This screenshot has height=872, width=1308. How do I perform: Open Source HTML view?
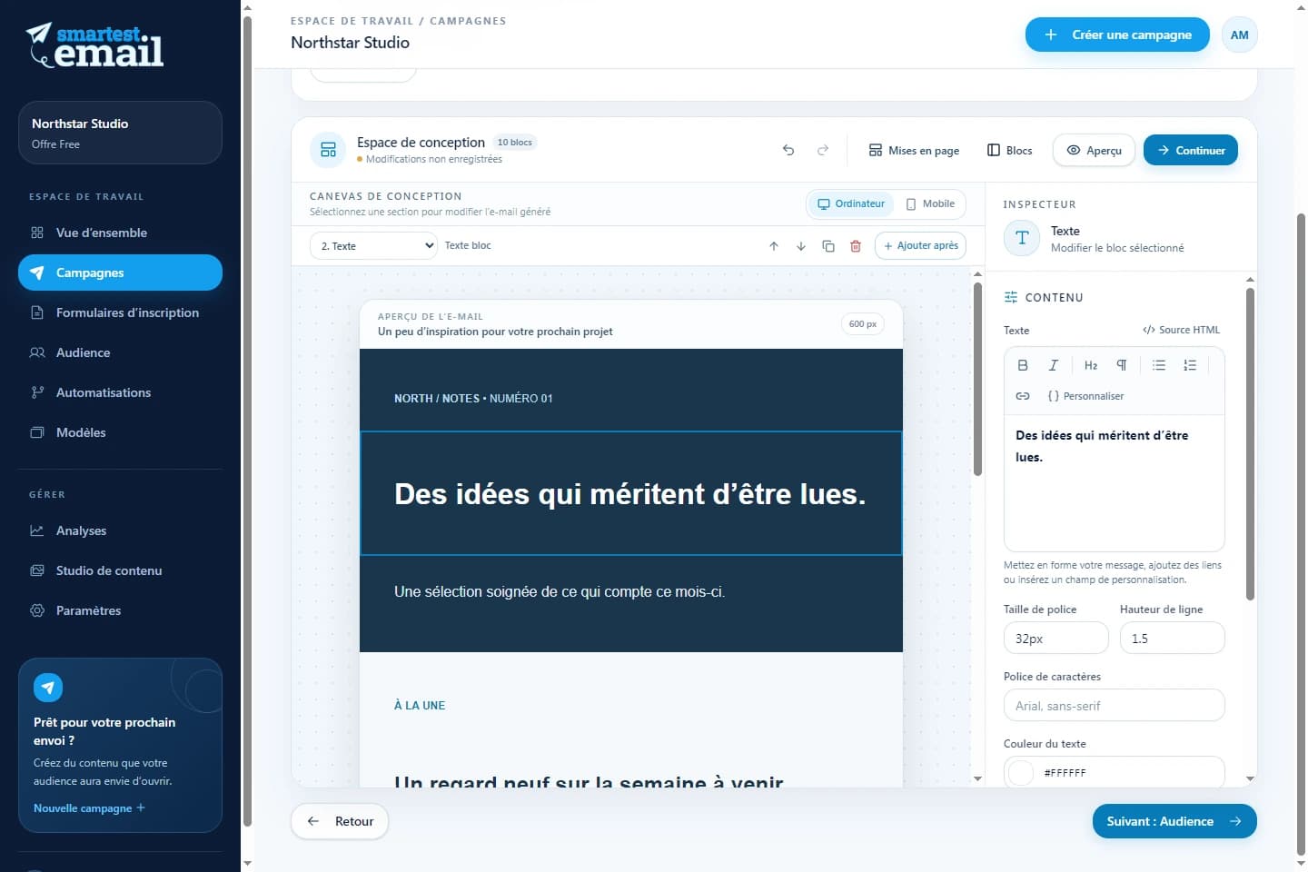pos(1181,330)
